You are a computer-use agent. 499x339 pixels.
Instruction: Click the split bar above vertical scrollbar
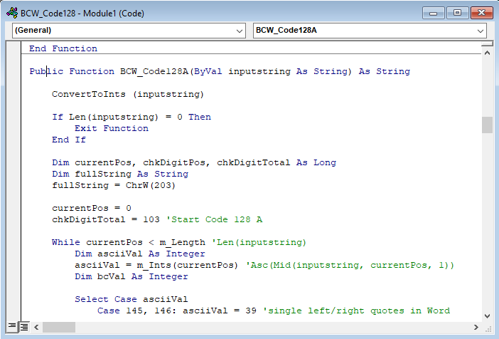[487, 44]
